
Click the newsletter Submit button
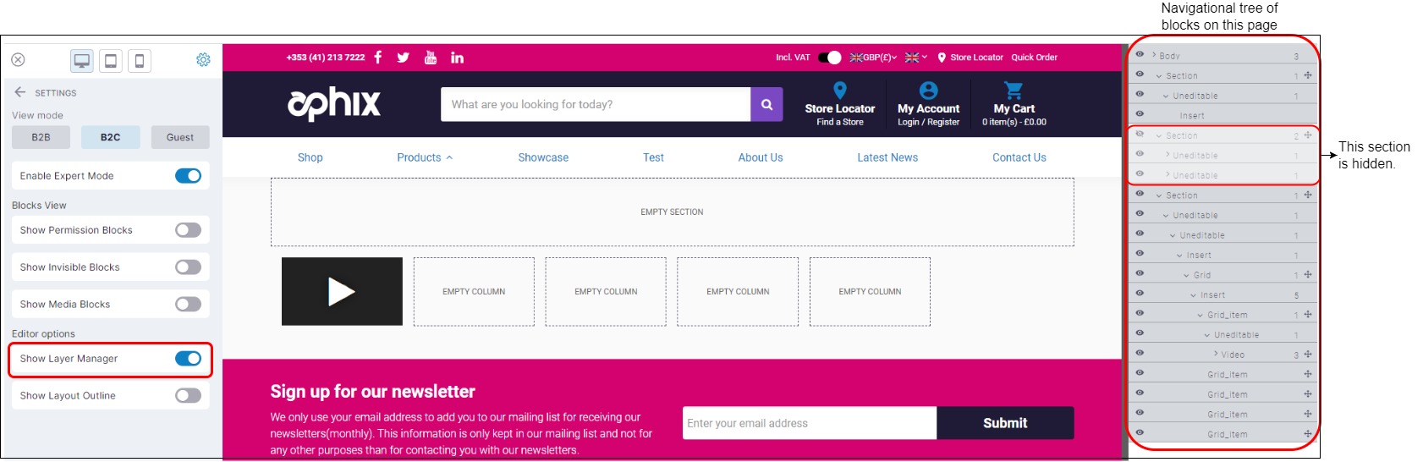coord(1004,423)
